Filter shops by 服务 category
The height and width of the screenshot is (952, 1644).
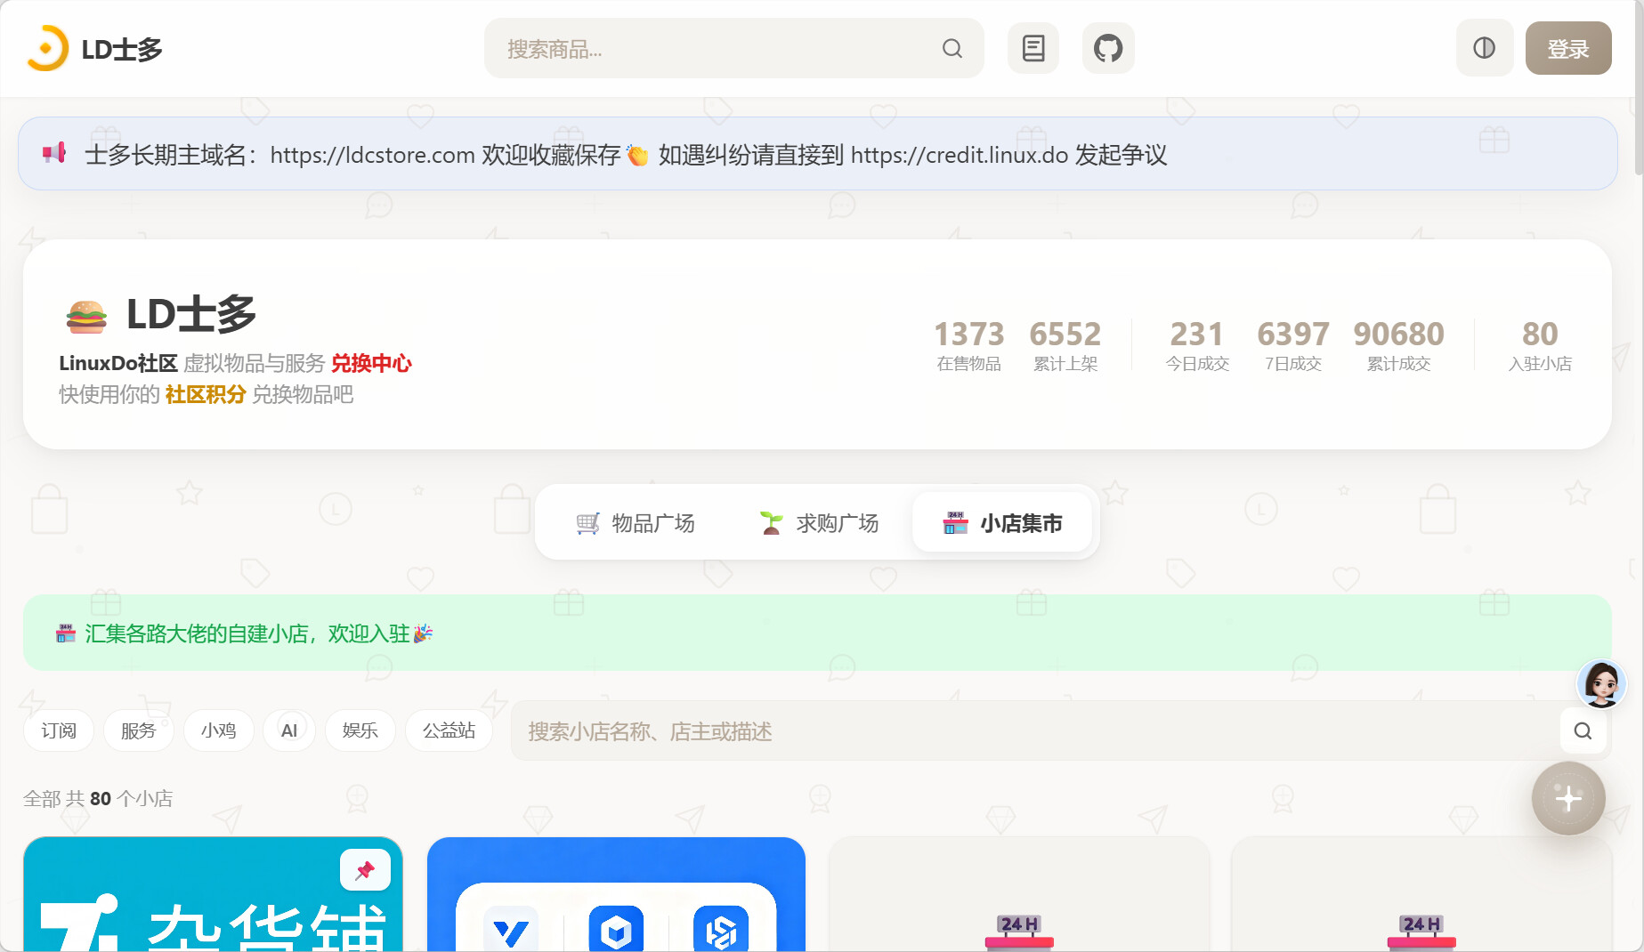coord(138,730)
